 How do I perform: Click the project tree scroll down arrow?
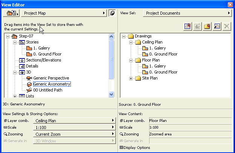click(111, 94)
